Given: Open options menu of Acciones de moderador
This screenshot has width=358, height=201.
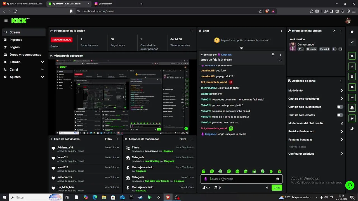Looking at the screenshot, I should click(192, 139).
